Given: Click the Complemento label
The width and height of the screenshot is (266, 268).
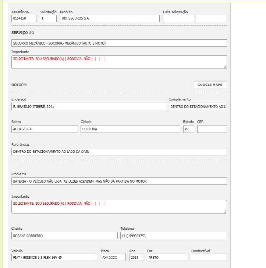Looking at the screenshot, I should pyautogui.click(x=180, y=99).
